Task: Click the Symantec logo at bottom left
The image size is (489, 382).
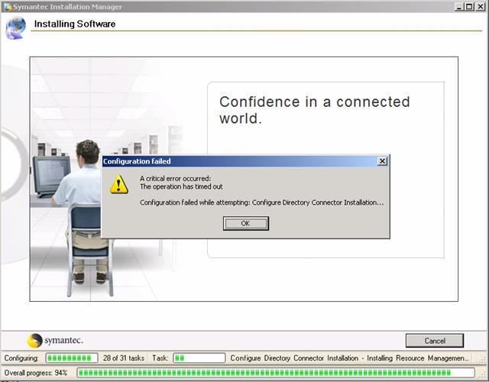Action: coord(56,340)
